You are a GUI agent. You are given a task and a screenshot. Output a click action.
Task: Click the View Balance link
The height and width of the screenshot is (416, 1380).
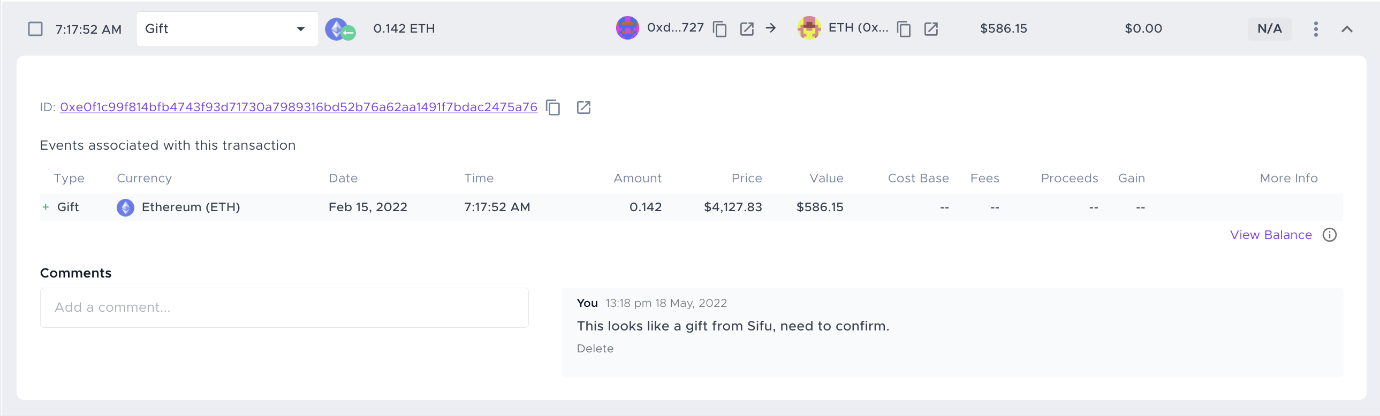(1271, 235)
